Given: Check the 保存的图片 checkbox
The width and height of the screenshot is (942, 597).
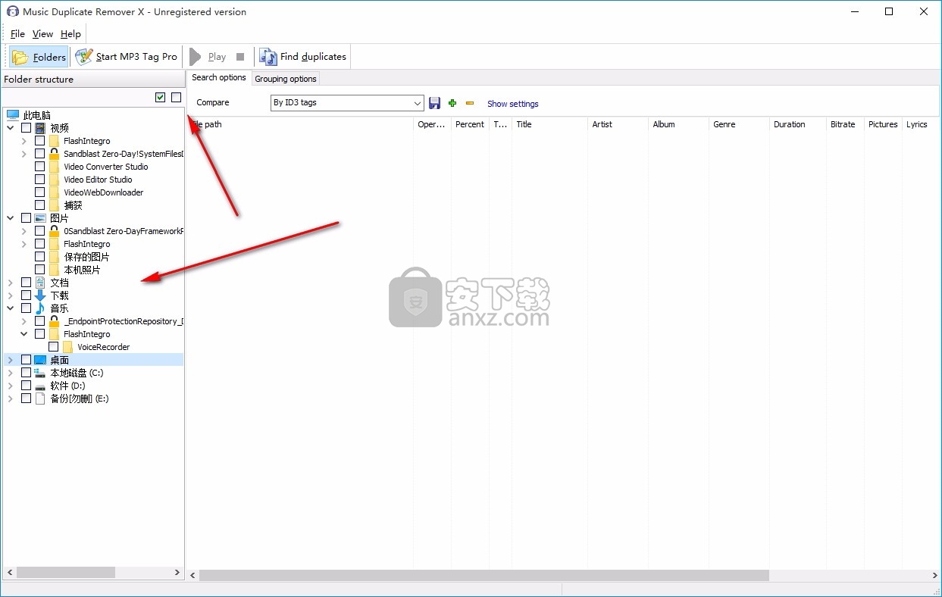Looking at the screenshot, I should [40, 257].
